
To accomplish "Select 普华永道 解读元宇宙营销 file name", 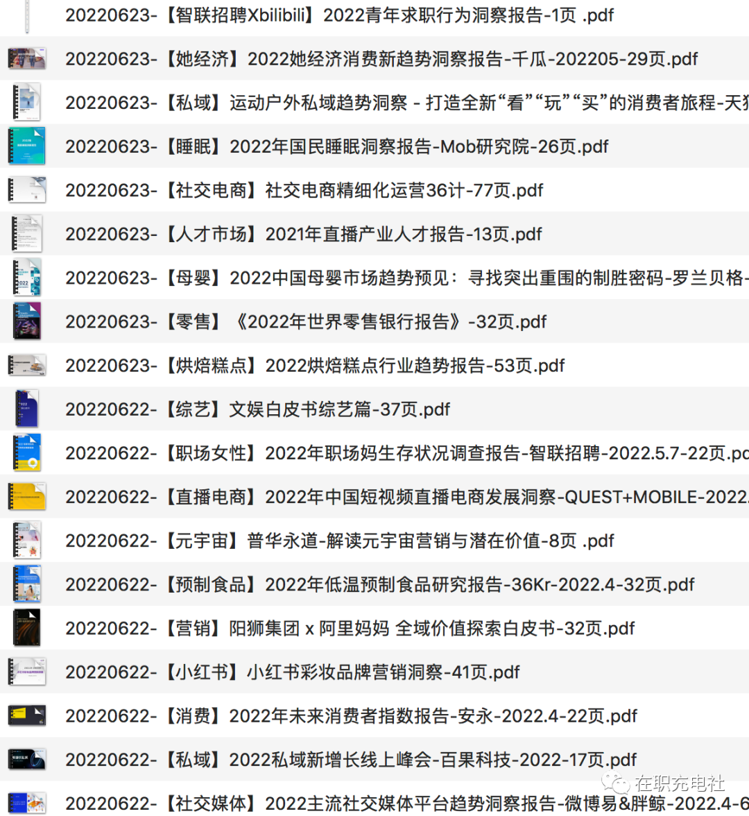I will pyautogui.click(x=339, y=541).
